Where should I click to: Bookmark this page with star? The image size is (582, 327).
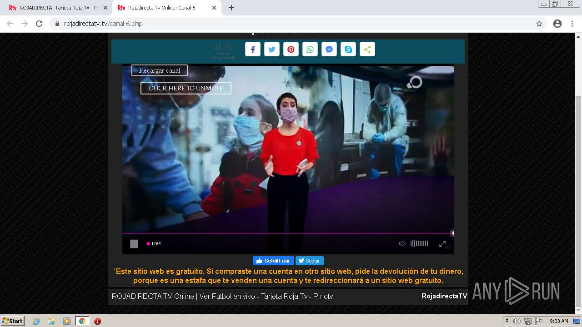point(539,24)
